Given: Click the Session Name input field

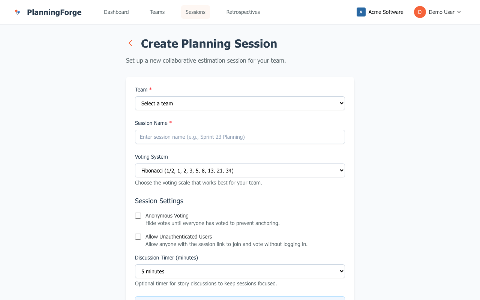Looking at the screenshot, I should pyautogui.click(x=240, y=137).
